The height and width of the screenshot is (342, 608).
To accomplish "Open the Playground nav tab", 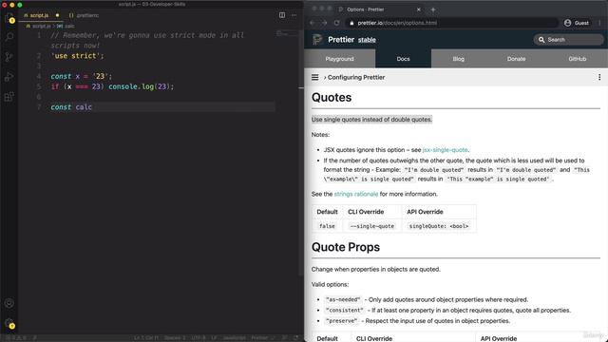I will click(x=339, y=59).
